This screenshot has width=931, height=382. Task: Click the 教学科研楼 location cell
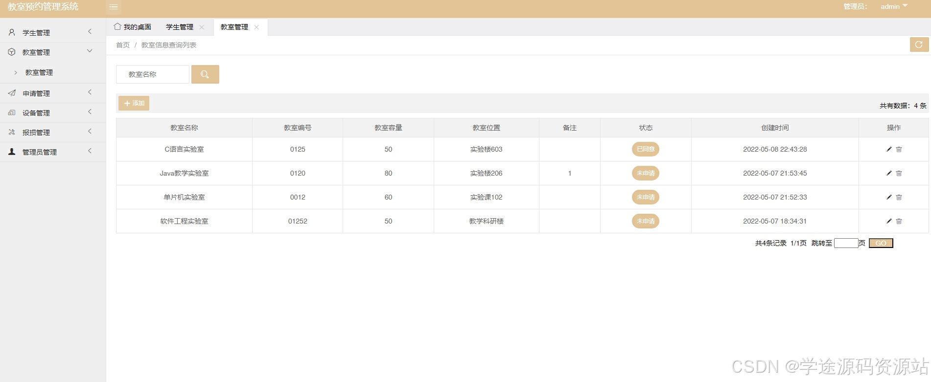pos(487,221)
